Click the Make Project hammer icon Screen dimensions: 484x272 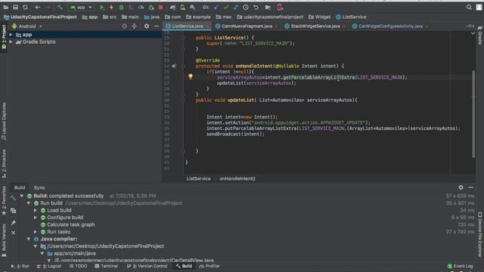60,8
